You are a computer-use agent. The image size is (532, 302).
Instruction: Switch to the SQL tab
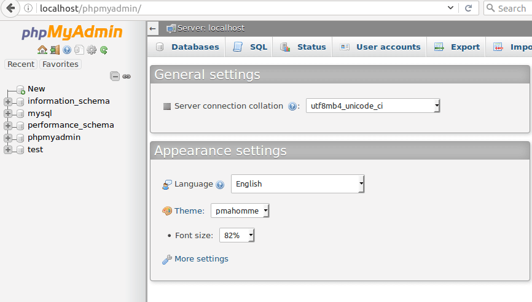251,47
